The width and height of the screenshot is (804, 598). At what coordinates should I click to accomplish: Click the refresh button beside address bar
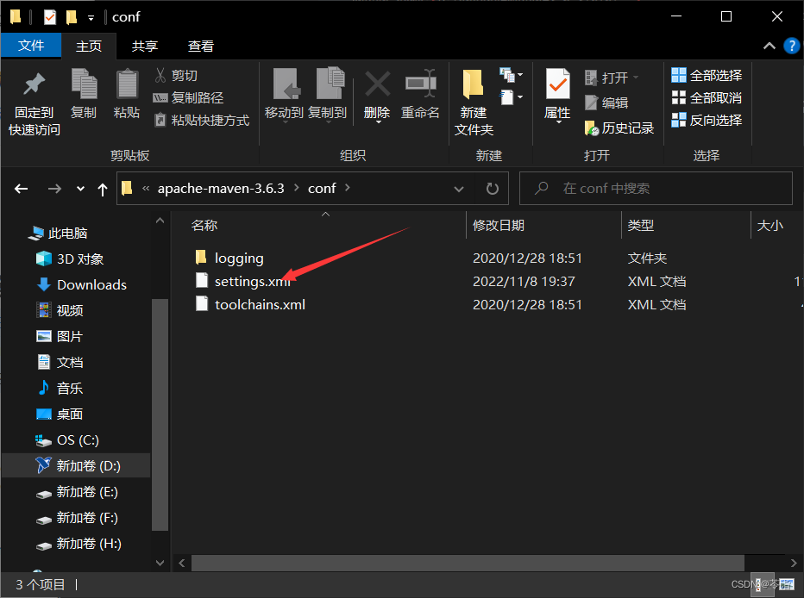(x=493, y=189)
